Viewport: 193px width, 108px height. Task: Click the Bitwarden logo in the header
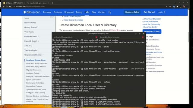tap(32, 12)
